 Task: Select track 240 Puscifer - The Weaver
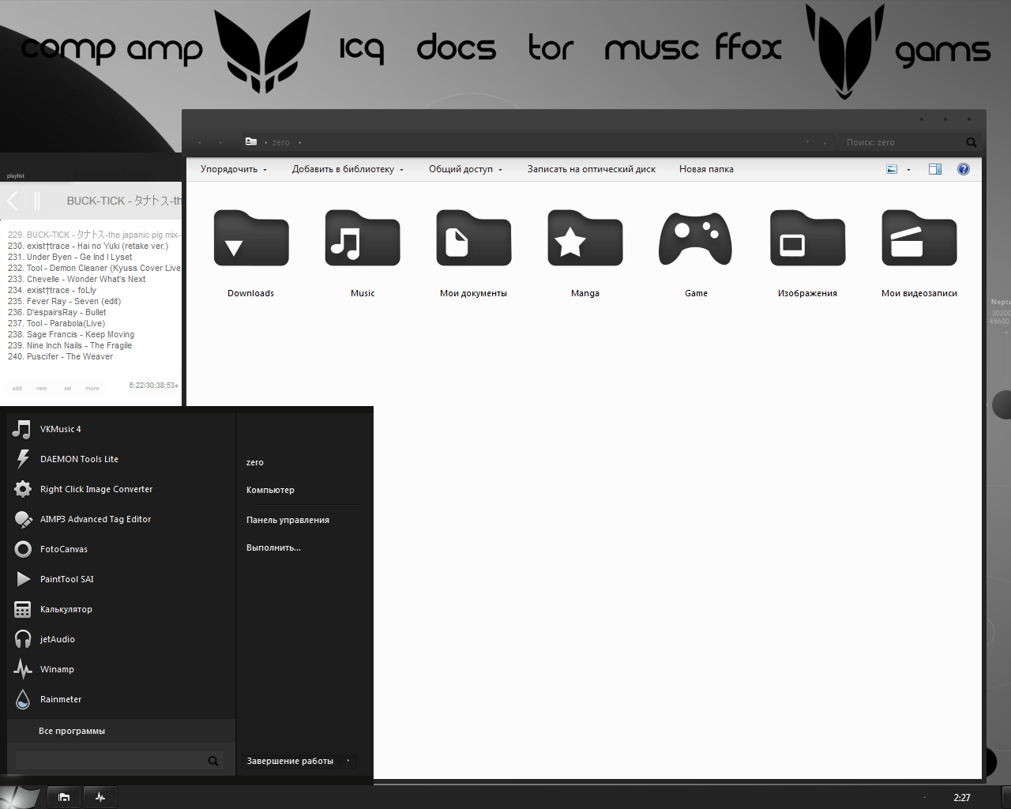pos(60,356)
